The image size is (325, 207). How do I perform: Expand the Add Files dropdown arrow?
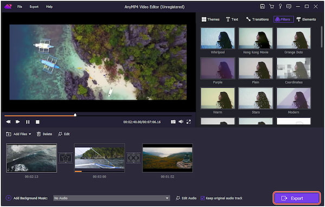coord(30,134)
